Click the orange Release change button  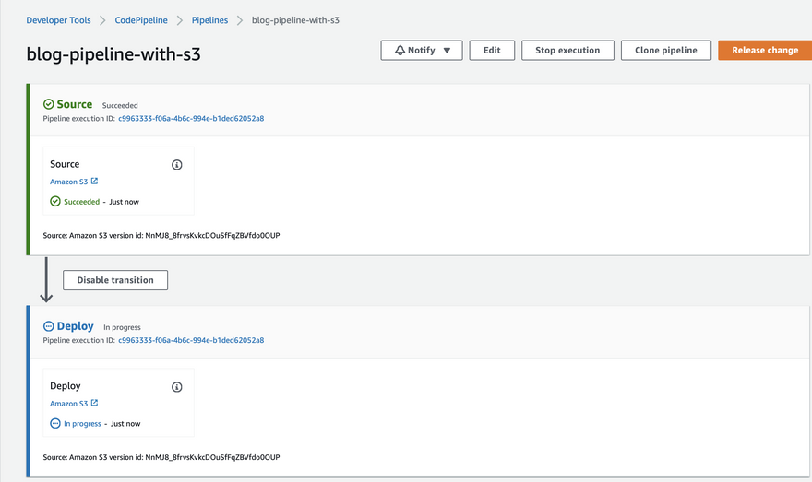(765, 51)
